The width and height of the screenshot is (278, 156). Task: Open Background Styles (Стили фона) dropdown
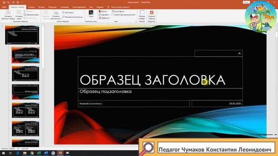coord(119,11)
